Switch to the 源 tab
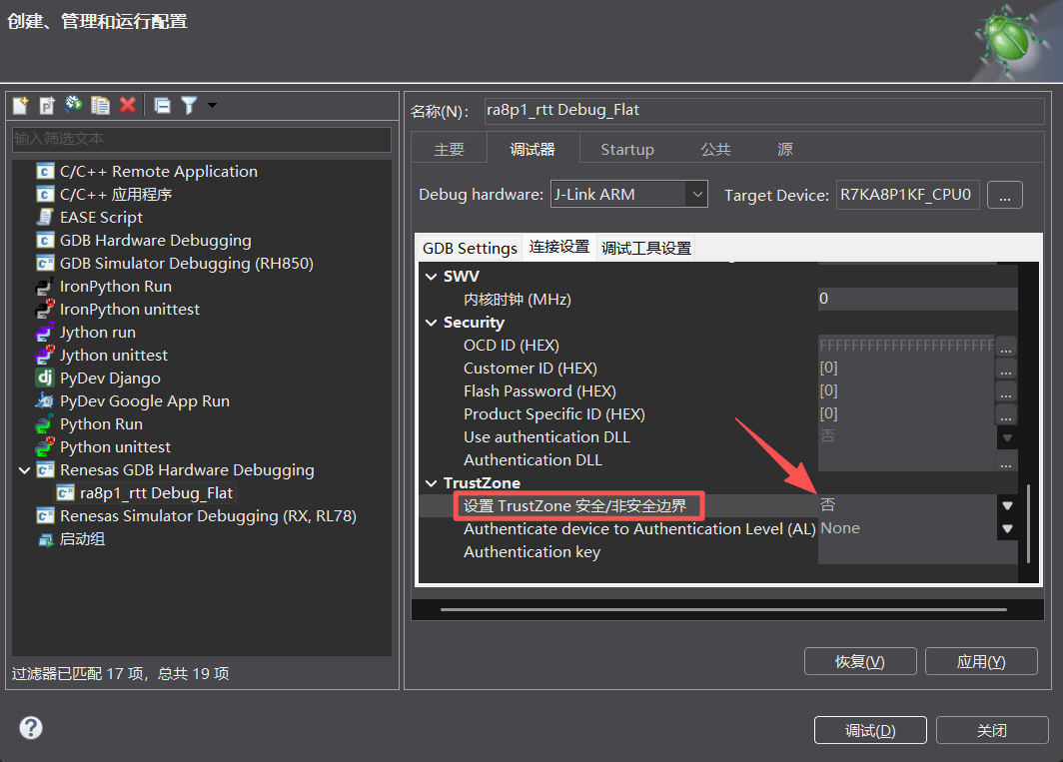 785,149
